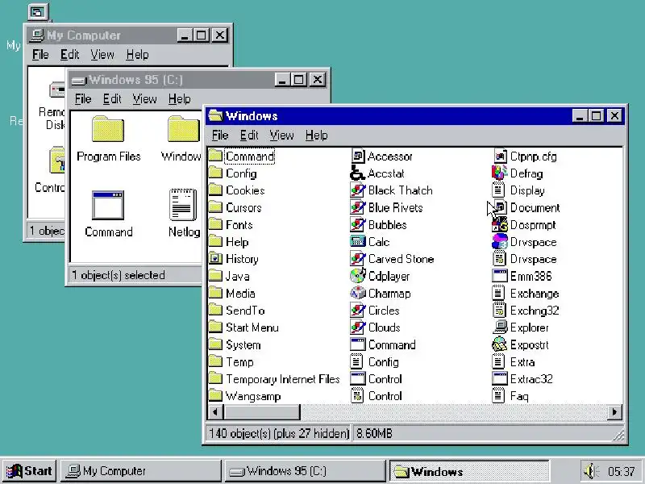
Task: Select the Ctpnp.cfg file icon
Action: tap(499, 156)
